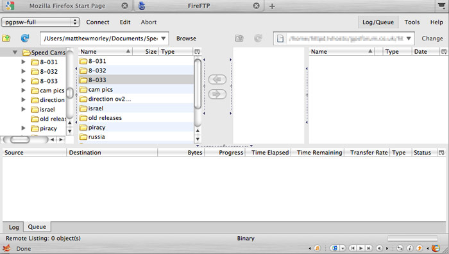Click the right arrow upload button
Viewport: 449px width, 254px height.
click(217, 94)
